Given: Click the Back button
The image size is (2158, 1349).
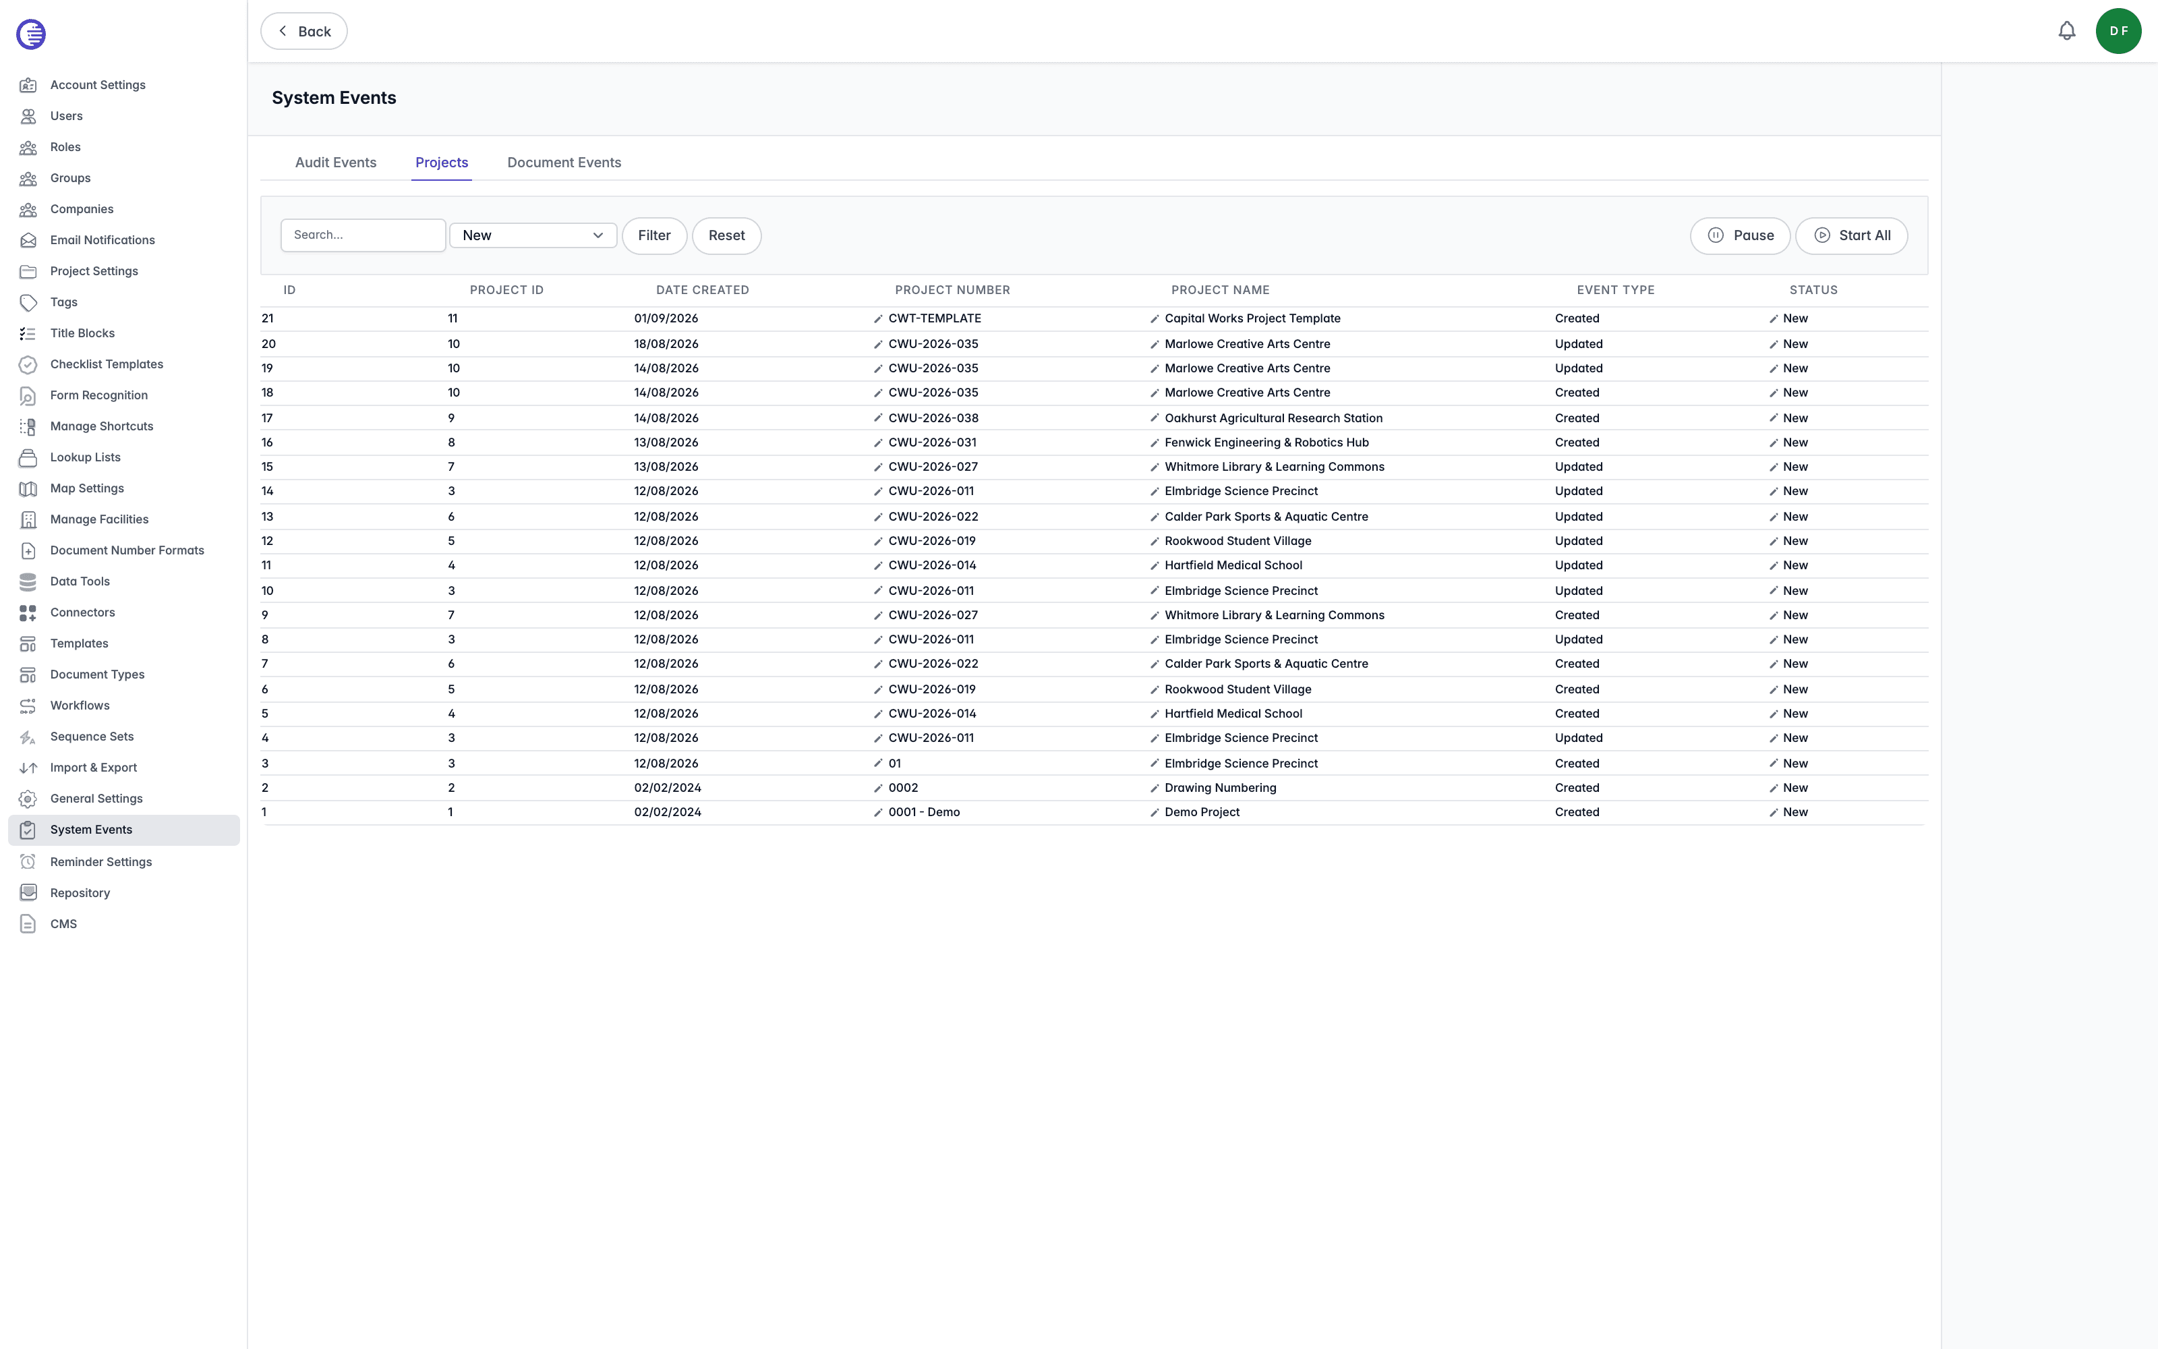Looking at the screenshot, I should click(304, 31).
